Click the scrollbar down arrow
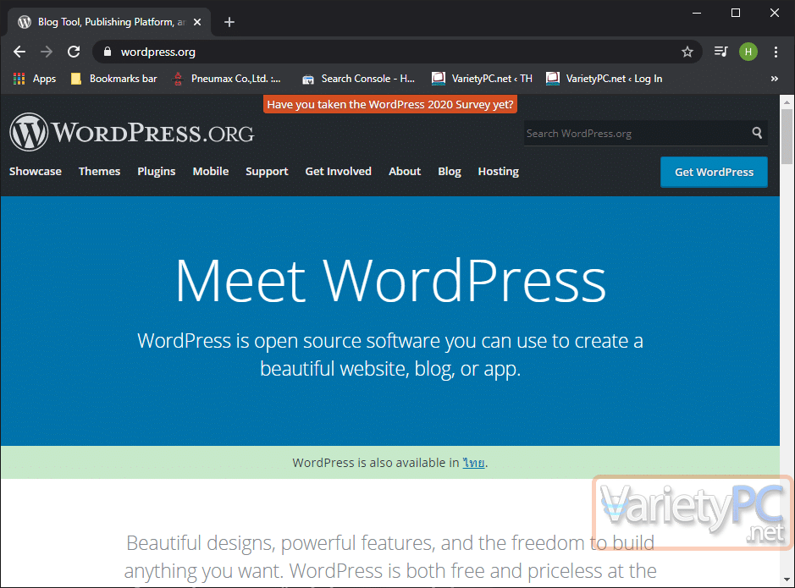 coord(787,580)
